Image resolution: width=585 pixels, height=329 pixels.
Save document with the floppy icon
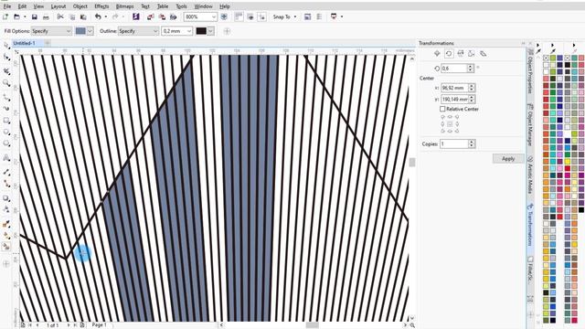(35, 16)
